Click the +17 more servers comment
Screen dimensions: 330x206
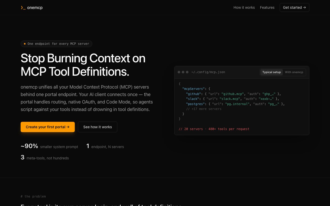204,109
